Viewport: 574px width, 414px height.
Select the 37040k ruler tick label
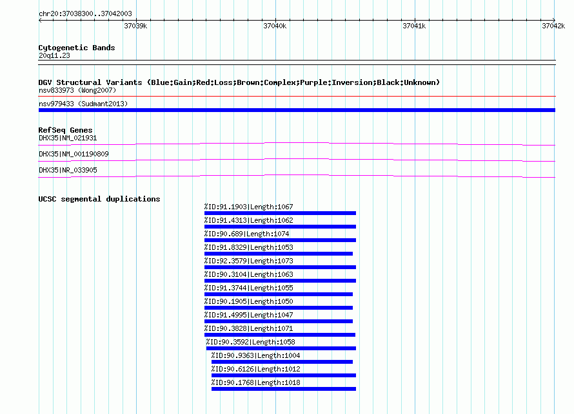click(x=275, y=26)
